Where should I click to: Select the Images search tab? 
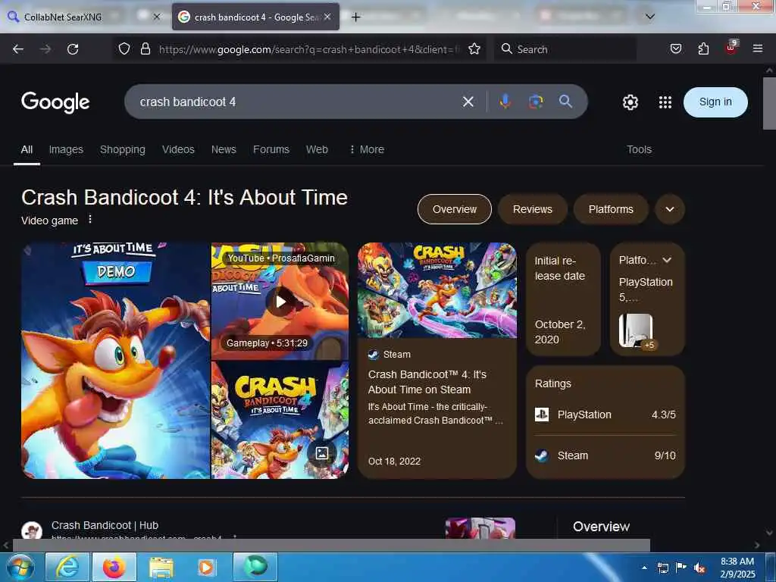(x=66, y=149)
